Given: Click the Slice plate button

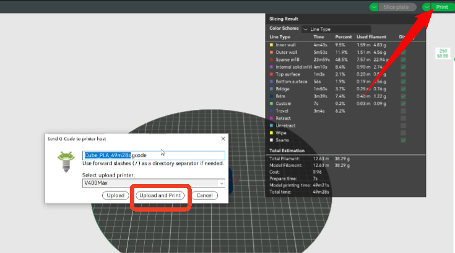Looking at the screenshot, I should point(396,7).
